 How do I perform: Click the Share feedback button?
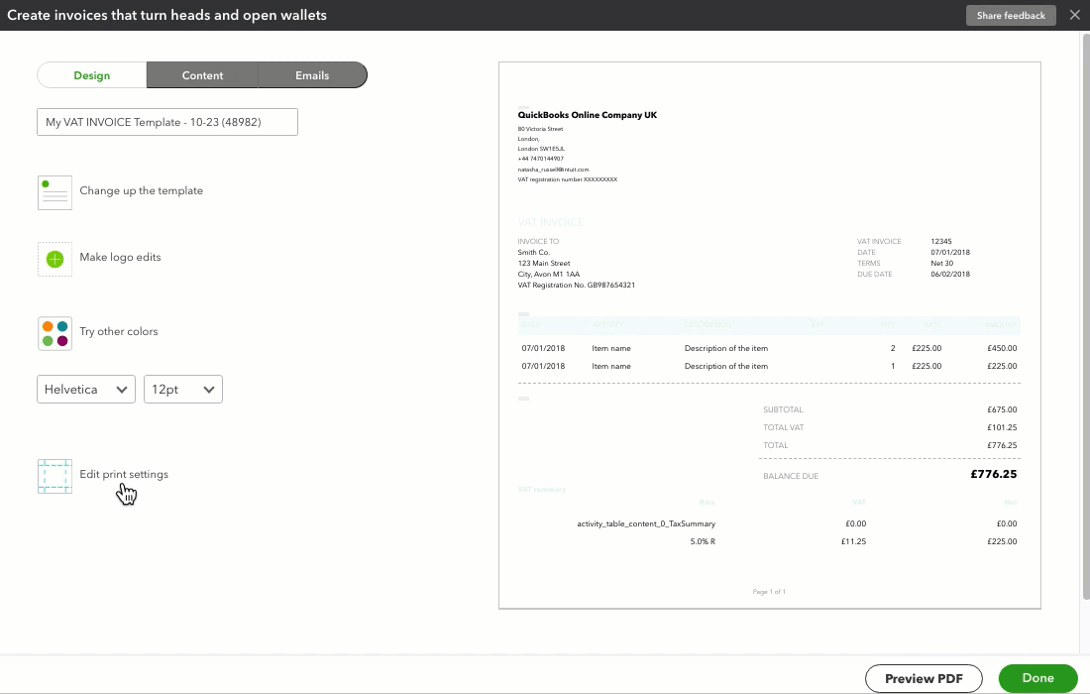coord(1011,15)
